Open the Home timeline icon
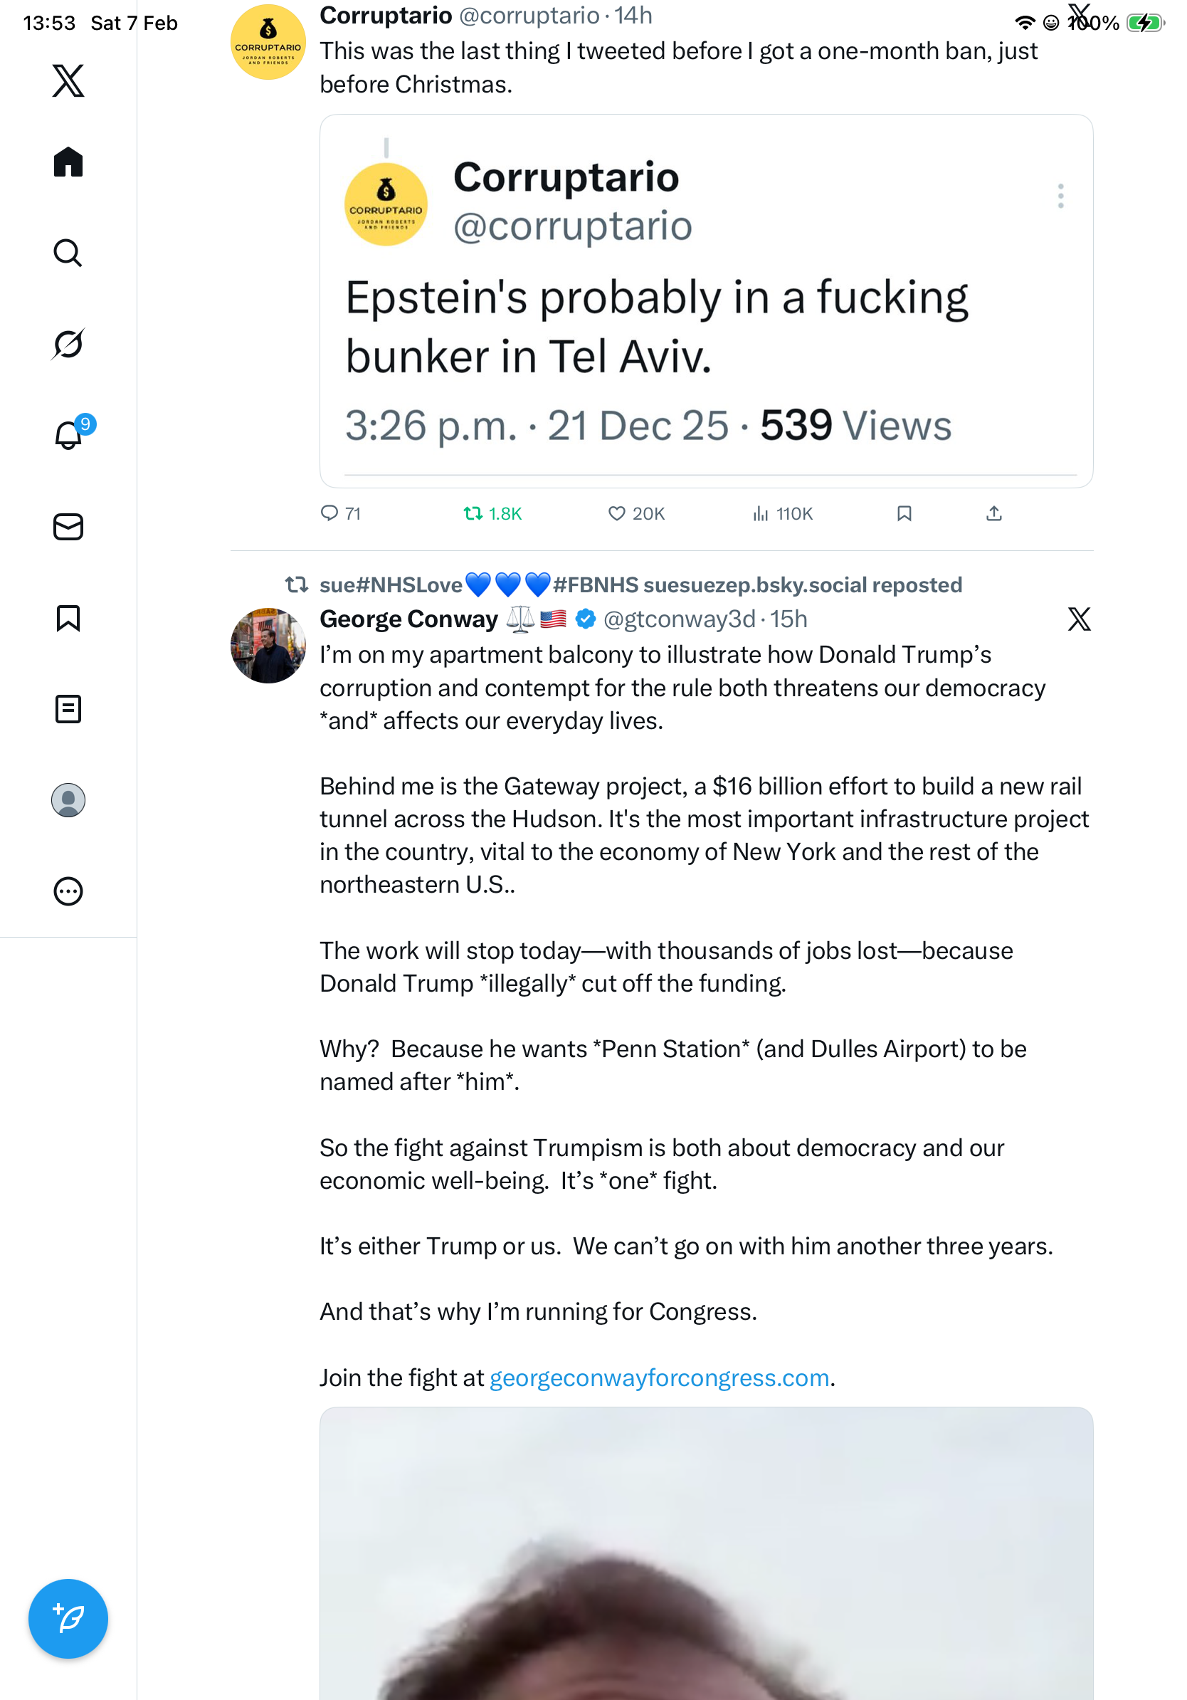Screen dimensions: 1187x1700 [68, 162]
